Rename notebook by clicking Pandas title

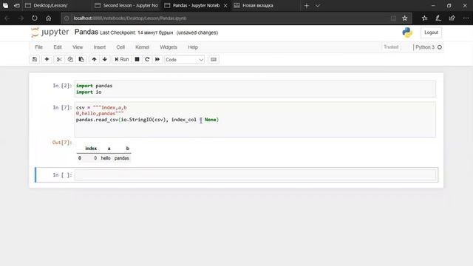tap(86, 32)
